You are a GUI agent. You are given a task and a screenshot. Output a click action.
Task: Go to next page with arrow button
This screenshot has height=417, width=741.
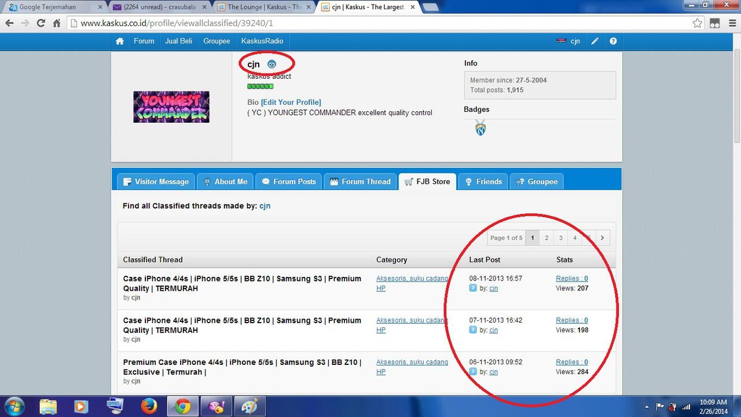[x=603, y=237]
